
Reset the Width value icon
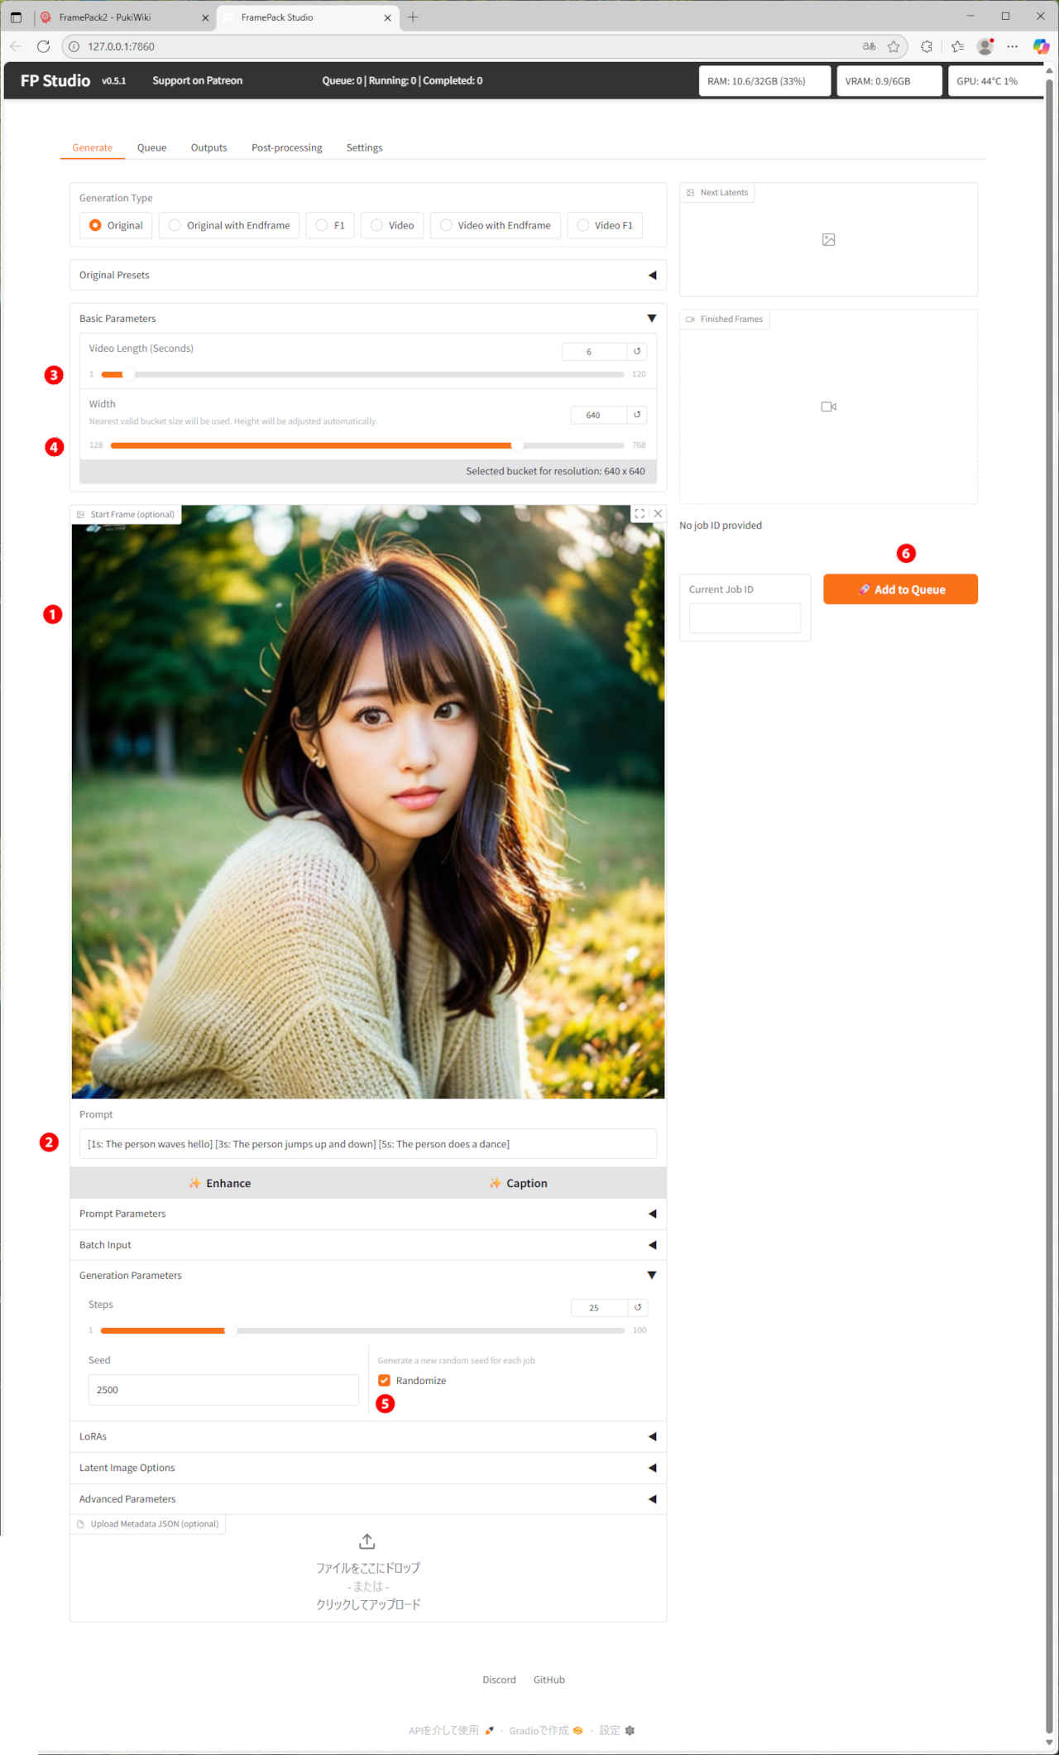tap(637, 415)
